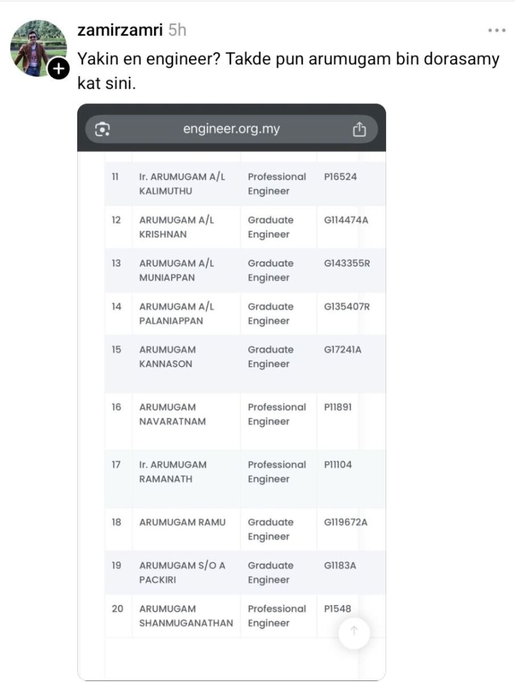This screenshot has width=515, height=682.
Task: Click the 5h post timestamp
Action: (177, 30)
